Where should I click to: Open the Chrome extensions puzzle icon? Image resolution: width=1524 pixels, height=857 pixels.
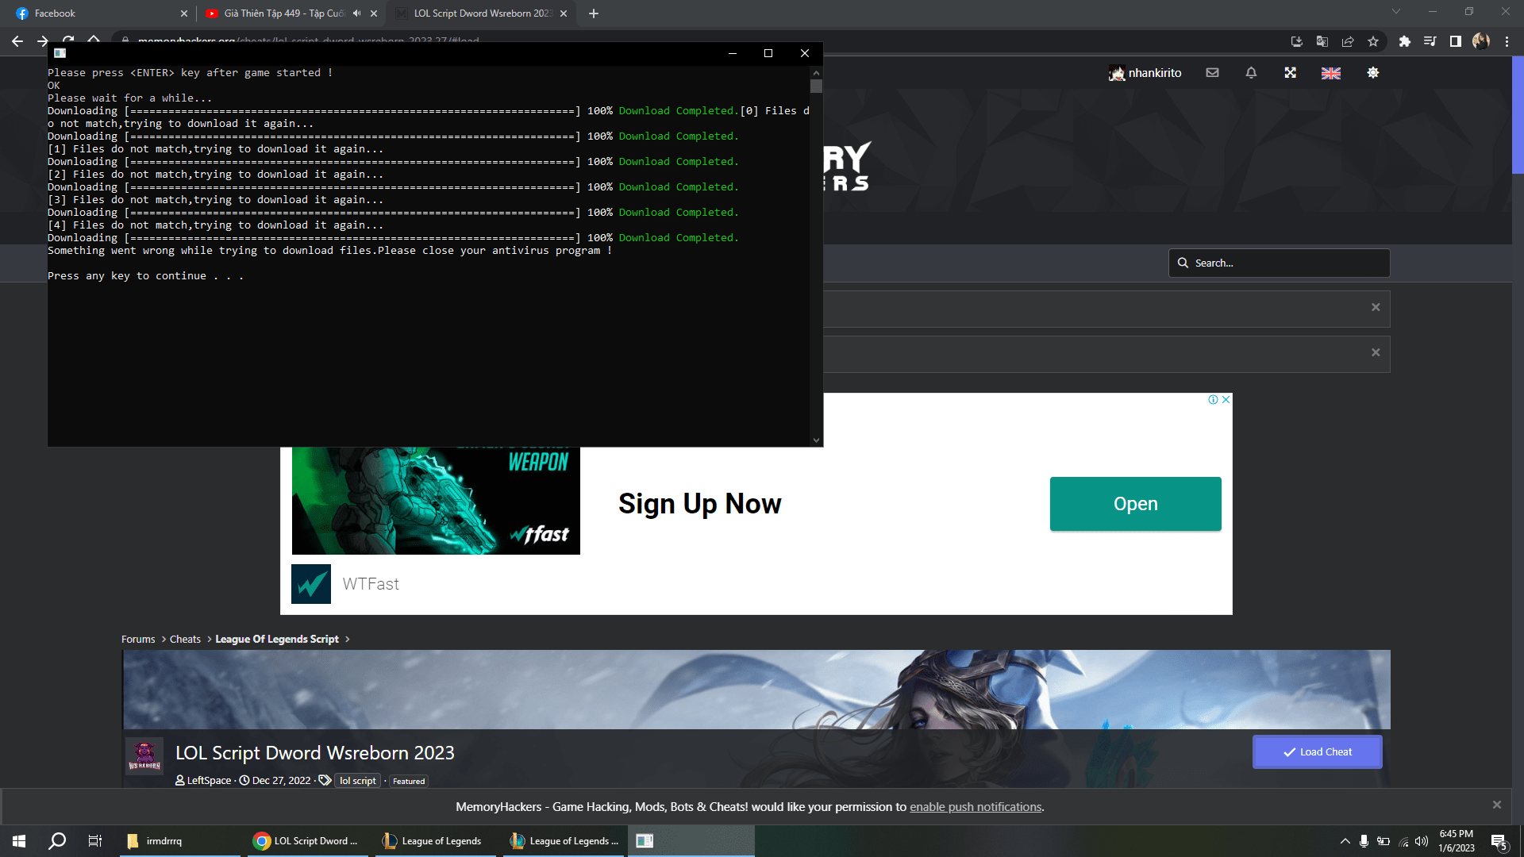pos(1405,41)
